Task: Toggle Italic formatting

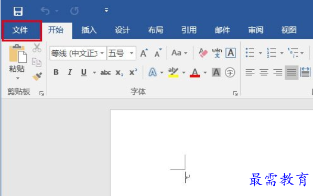Action: [x=70, y=72]
